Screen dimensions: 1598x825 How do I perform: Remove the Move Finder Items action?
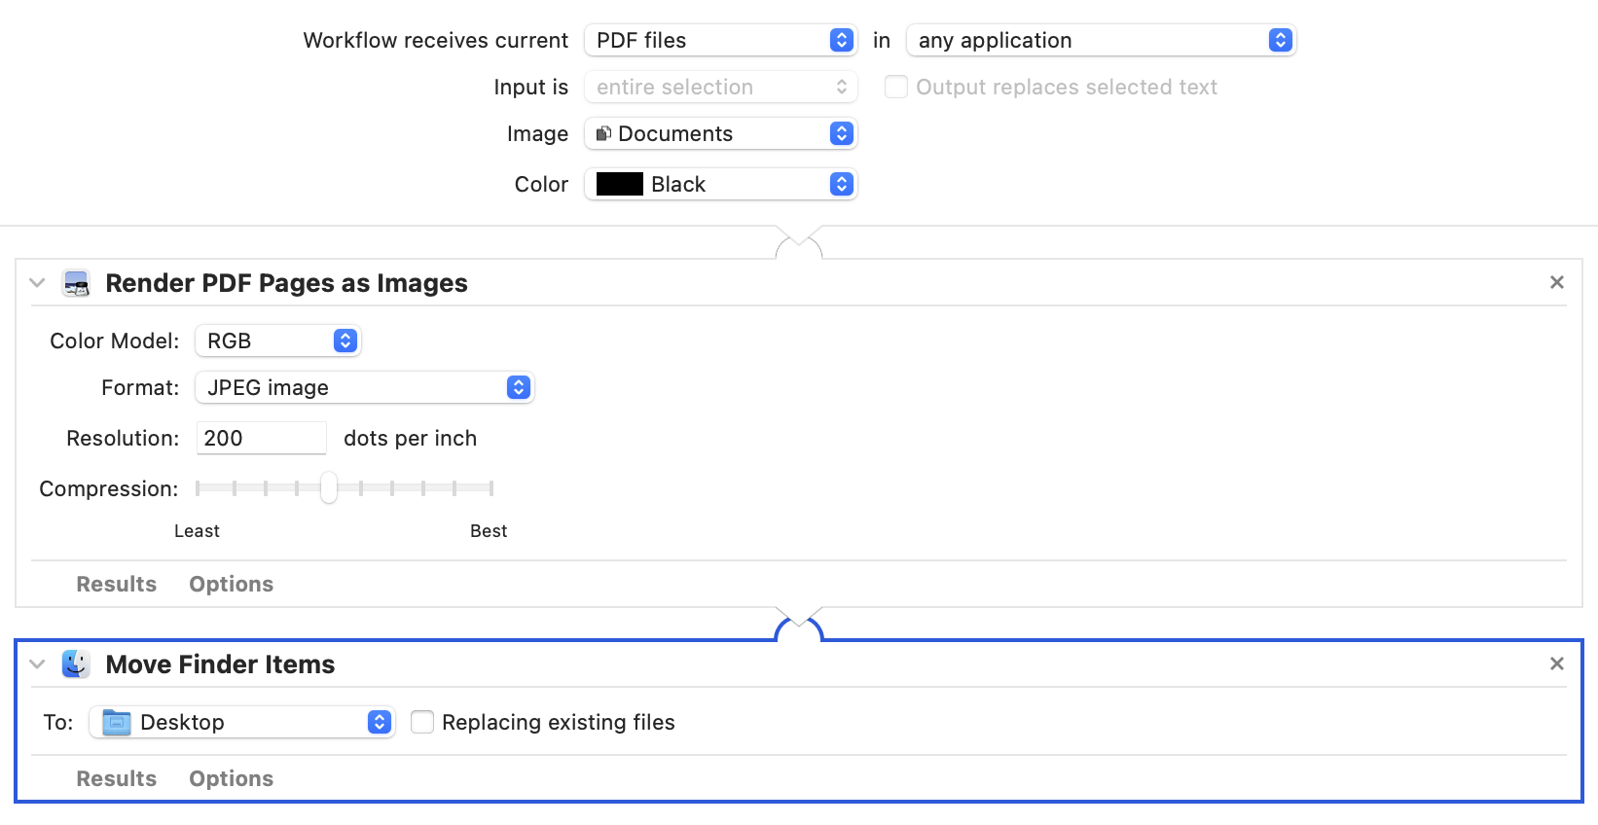click(1557, 664)
